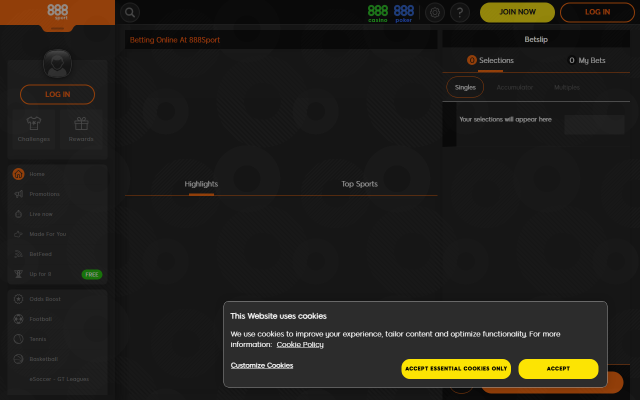Open the Challenges jersey tile
Screen dimensions: 640x400
(34, 129)
